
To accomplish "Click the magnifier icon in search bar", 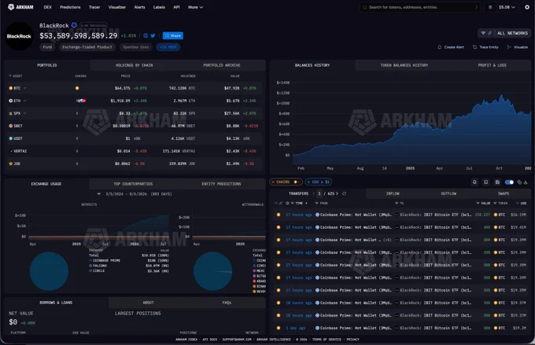I will [364, 7].
